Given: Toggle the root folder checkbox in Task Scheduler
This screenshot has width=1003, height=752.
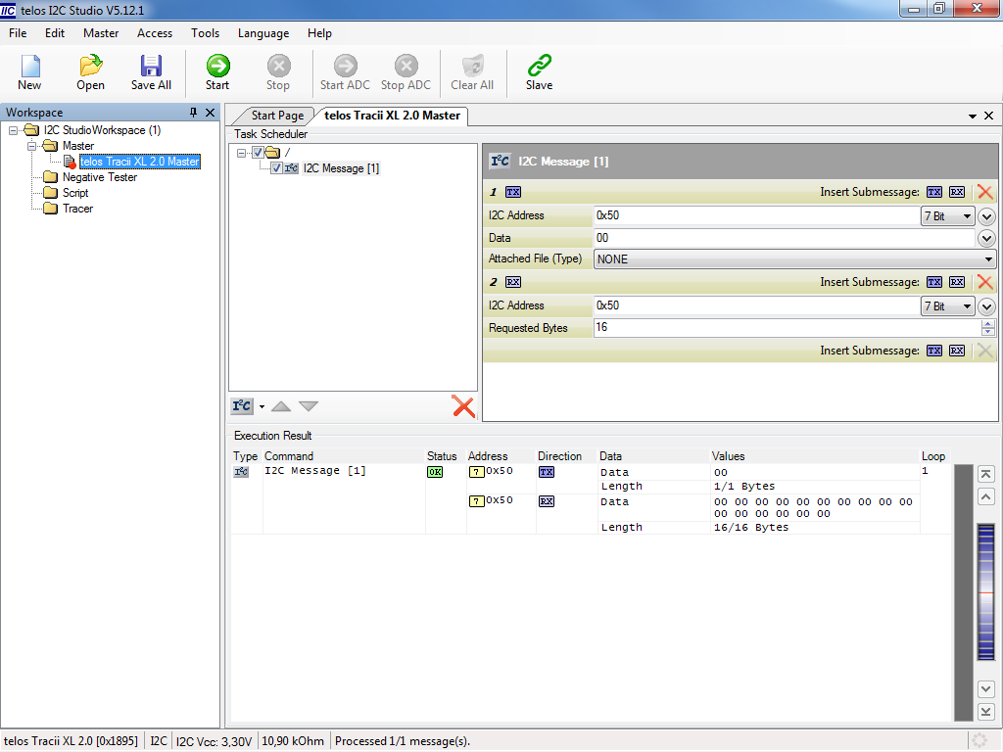Looking at the screenshot, I should click(258, 152).
